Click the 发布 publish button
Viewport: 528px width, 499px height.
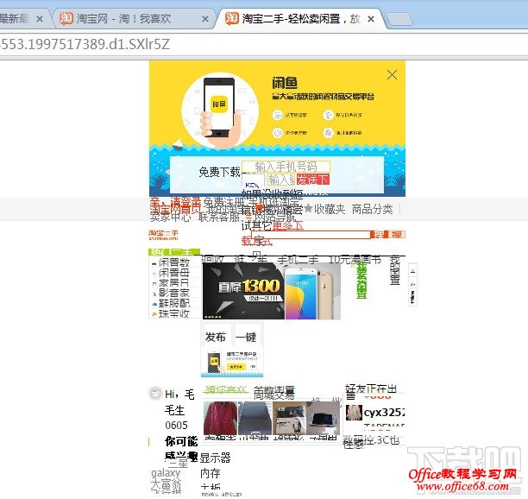coord(216,337)
